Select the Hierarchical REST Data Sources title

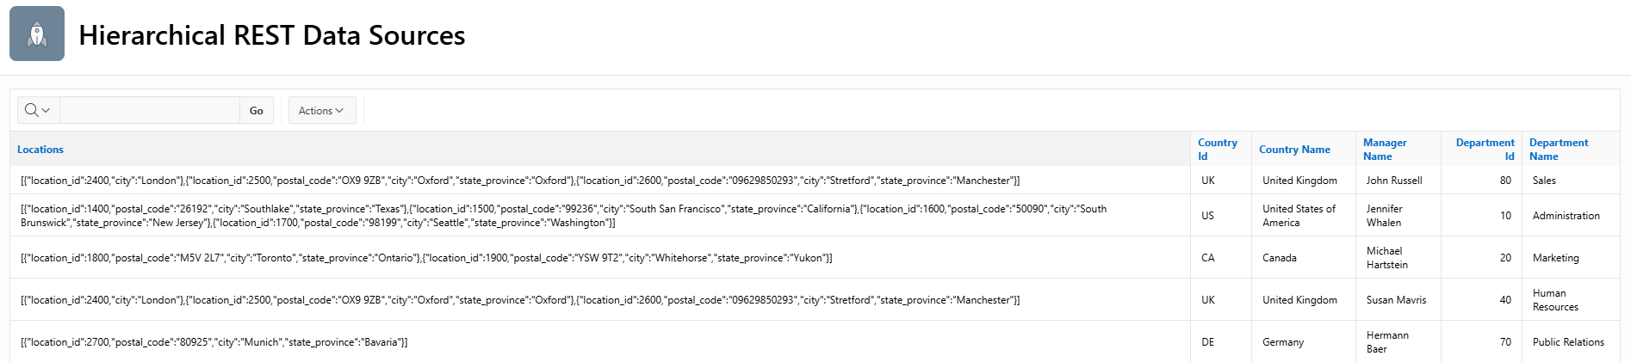272,35
